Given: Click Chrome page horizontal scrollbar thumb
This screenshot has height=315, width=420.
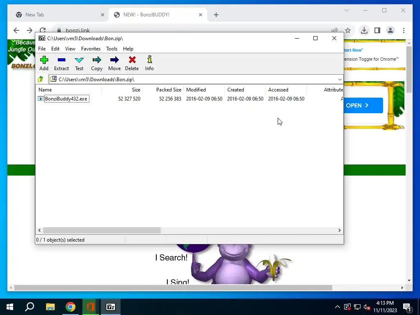Looking at the screenshot, I should (x=173, y=288).
